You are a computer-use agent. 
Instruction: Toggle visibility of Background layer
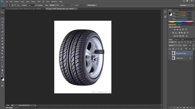pos(169,58)
